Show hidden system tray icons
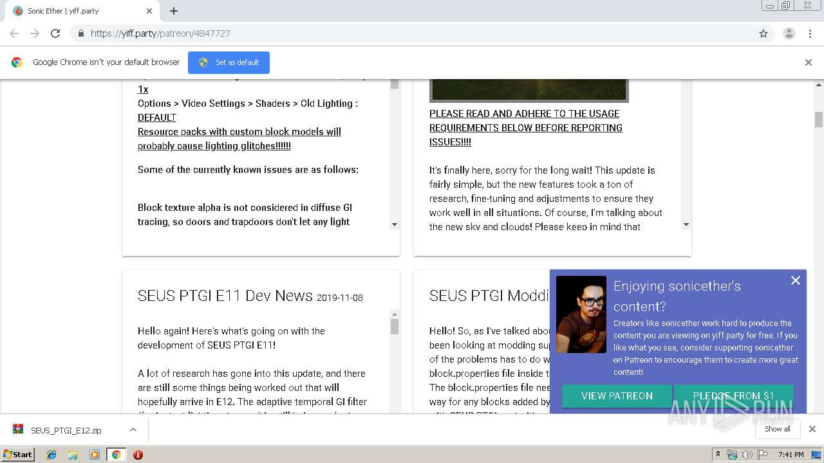Image resolution: width=824 pixels, height=463 pixels. 718,455
